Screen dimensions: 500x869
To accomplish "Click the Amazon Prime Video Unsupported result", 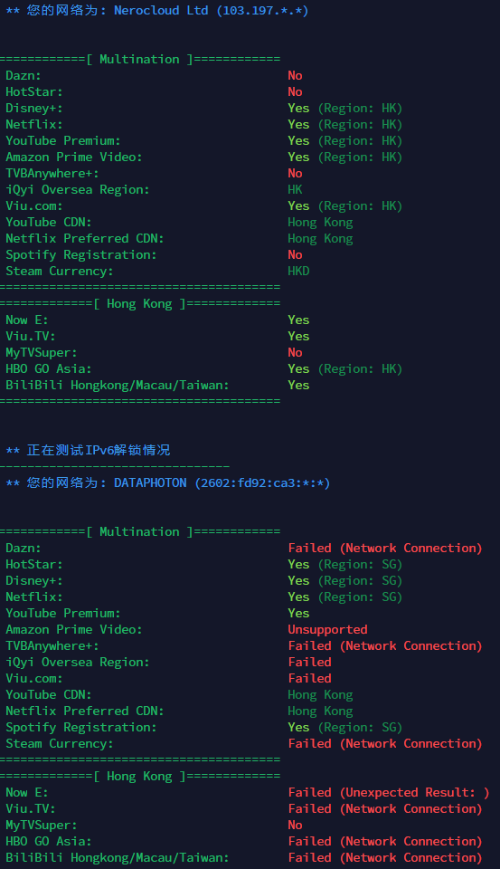I will coord(328,630).
